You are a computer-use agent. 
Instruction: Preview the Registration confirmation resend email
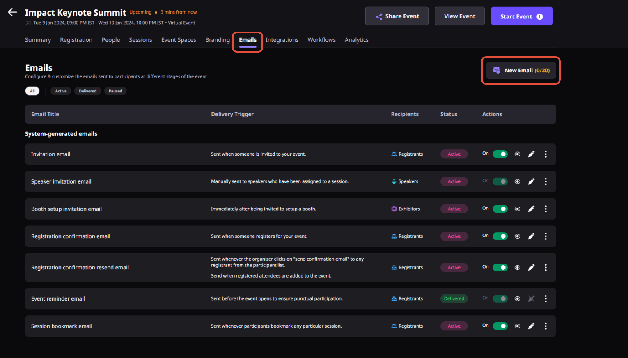(x=517, y=267)
